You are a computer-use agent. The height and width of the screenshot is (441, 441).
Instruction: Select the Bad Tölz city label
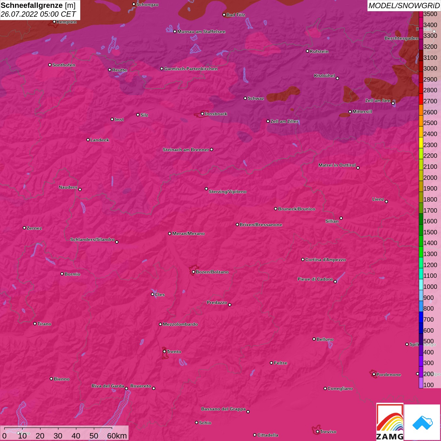tap(236, 15)
